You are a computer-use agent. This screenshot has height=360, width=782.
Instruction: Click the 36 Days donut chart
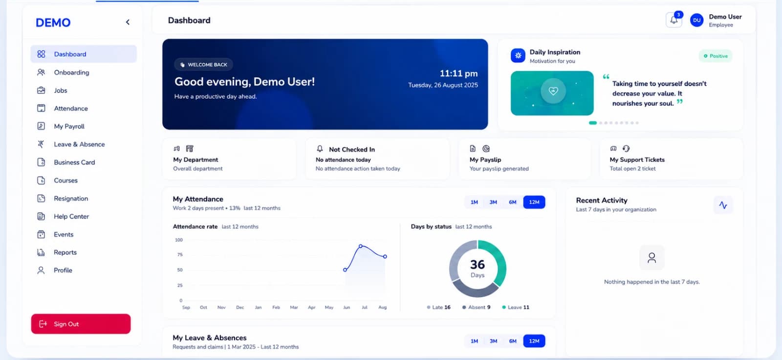pyautogui.click(x=478, y=269)
